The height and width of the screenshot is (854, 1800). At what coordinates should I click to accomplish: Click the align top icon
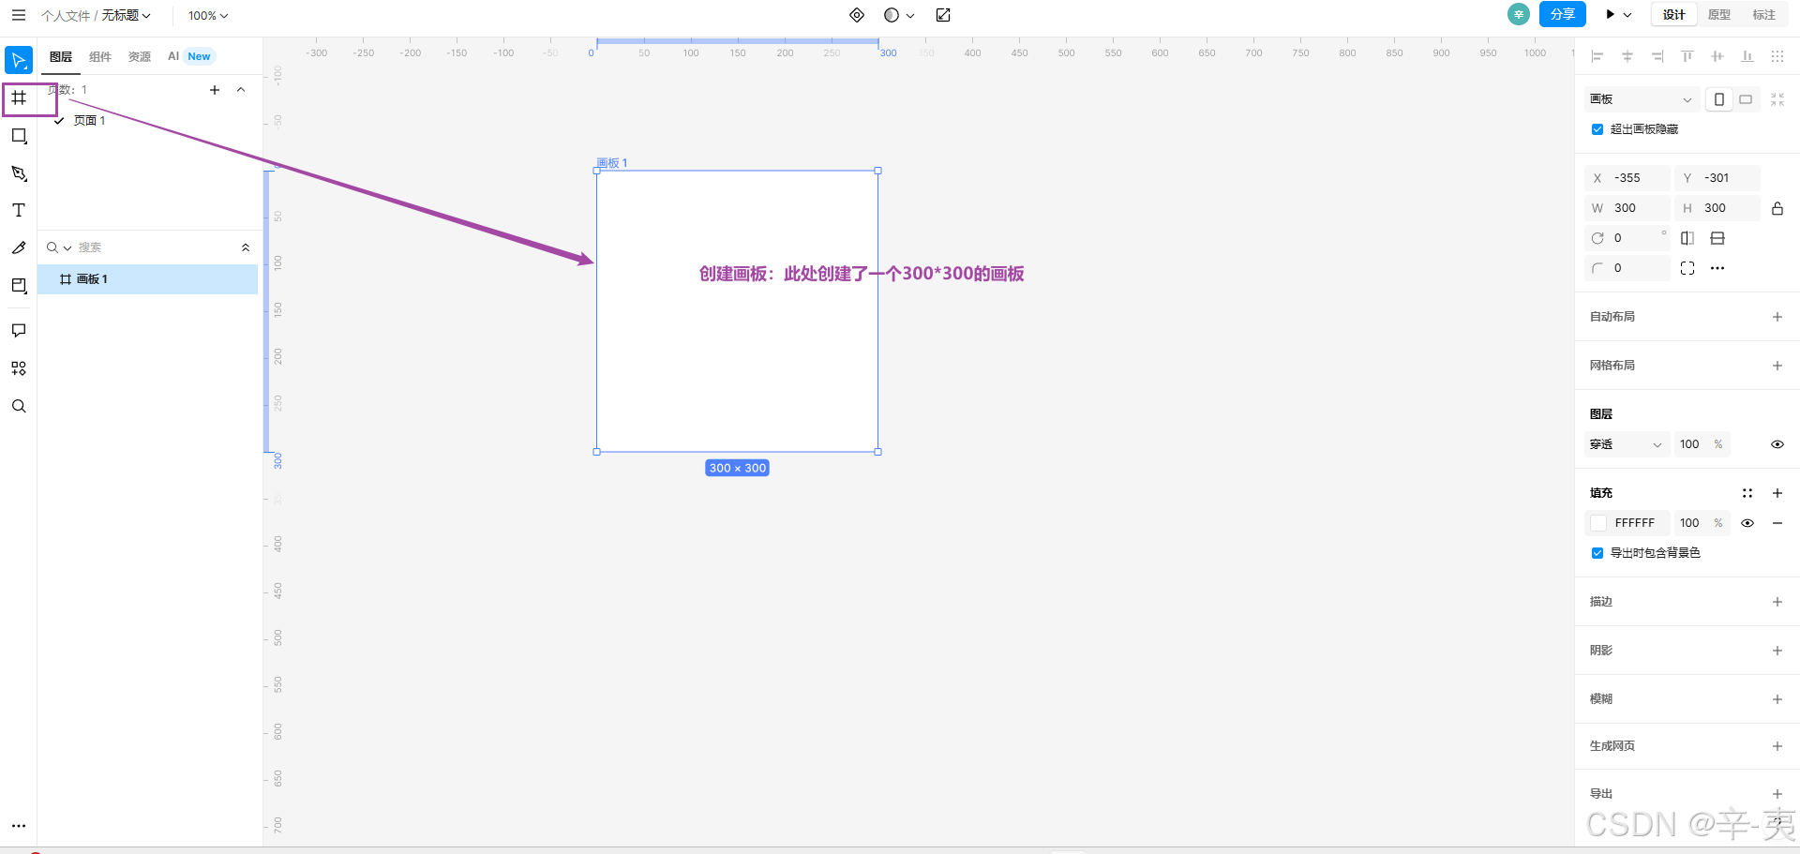point(1687,56)
